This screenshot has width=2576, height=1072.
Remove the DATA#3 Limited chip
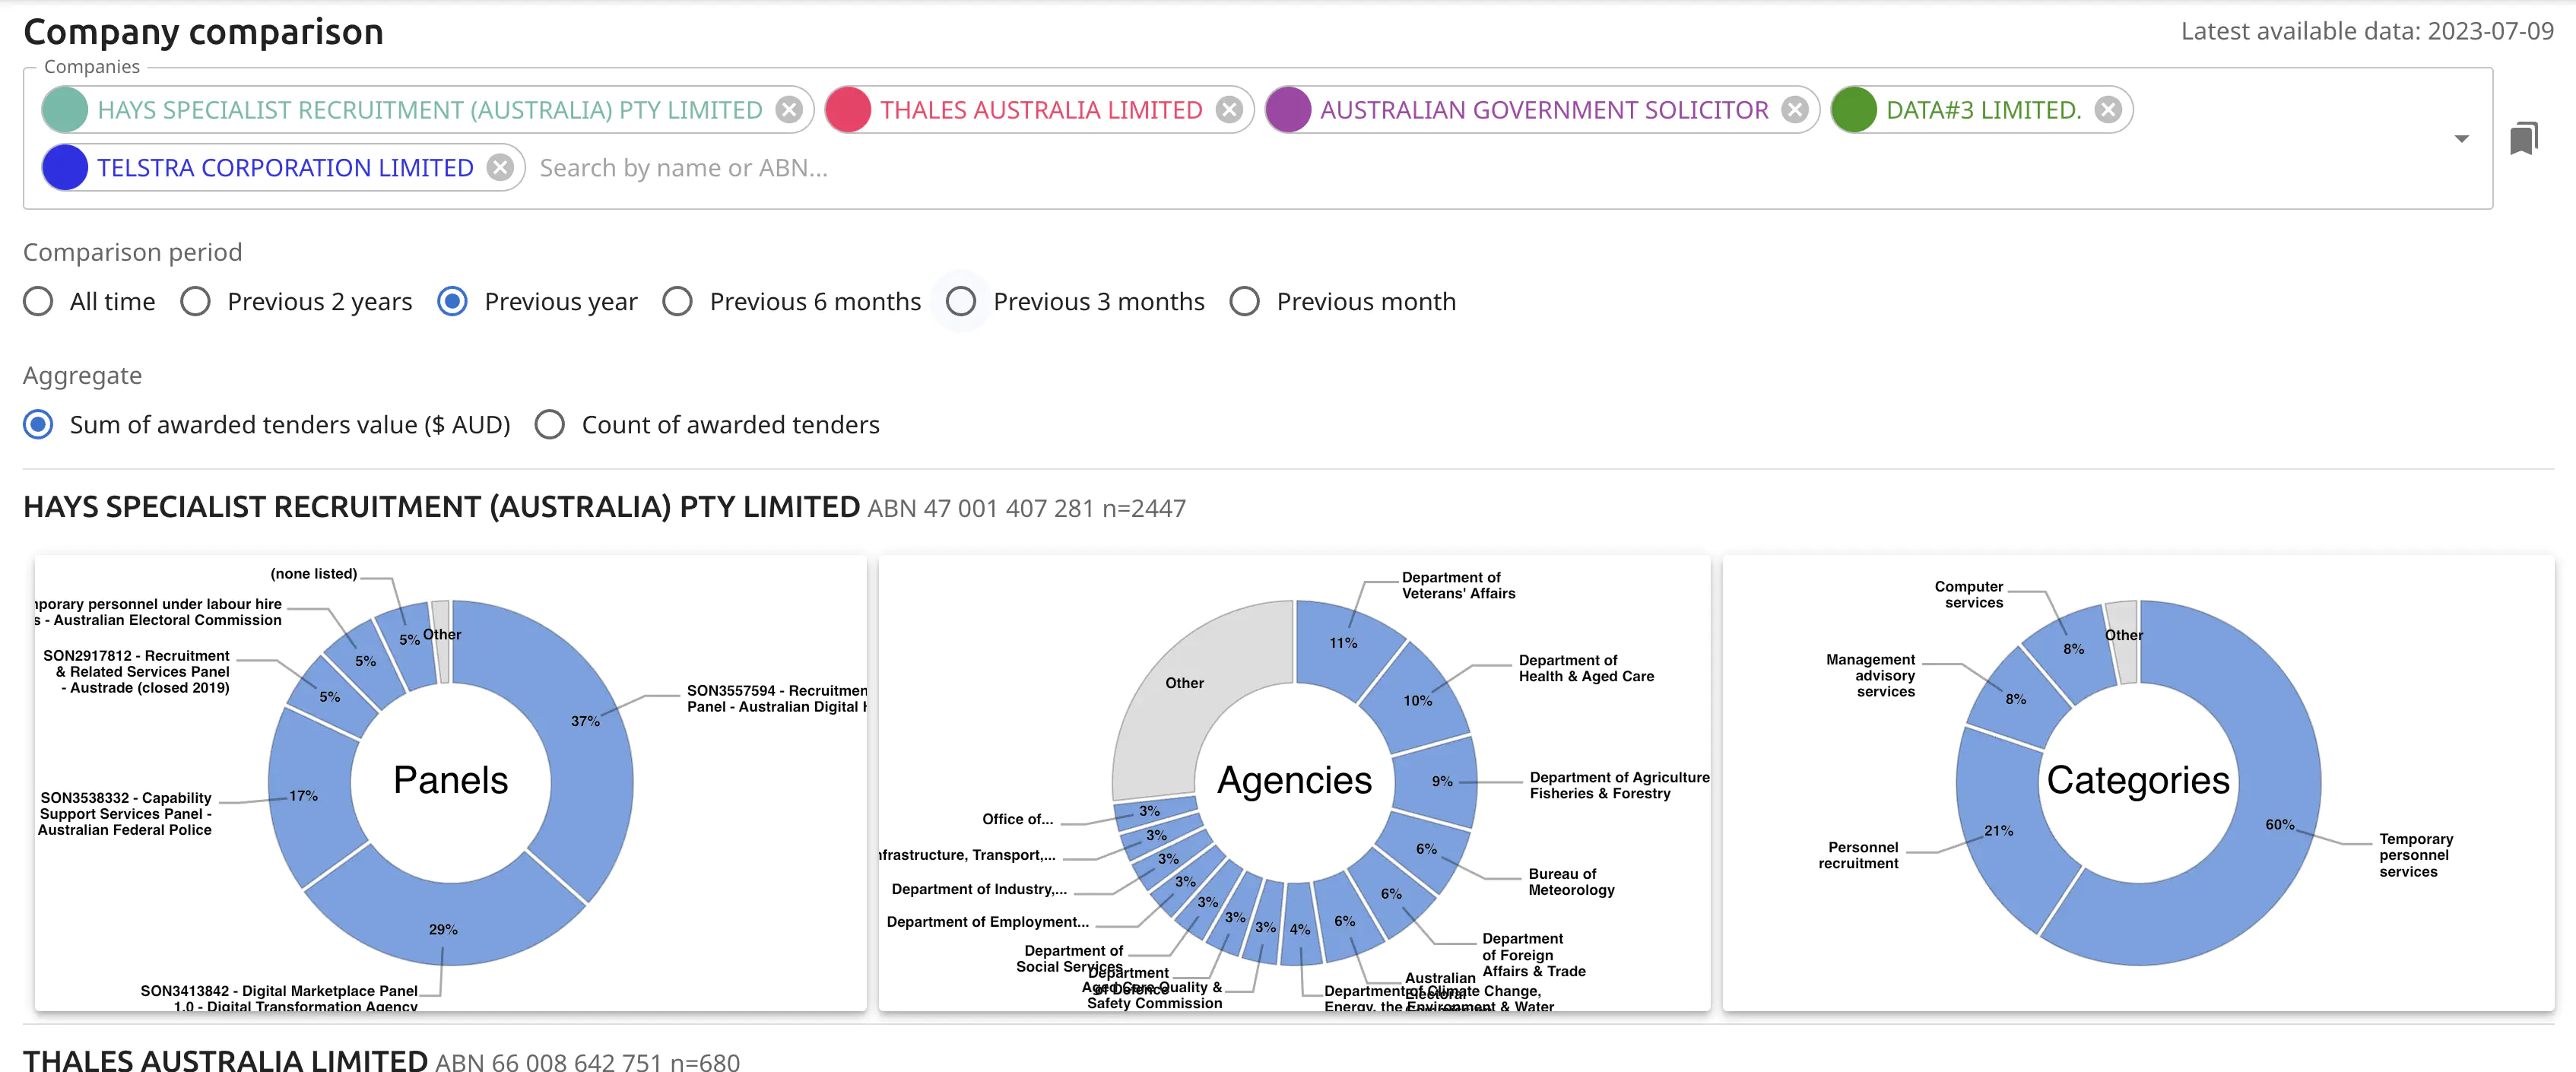coord(2108,110)
